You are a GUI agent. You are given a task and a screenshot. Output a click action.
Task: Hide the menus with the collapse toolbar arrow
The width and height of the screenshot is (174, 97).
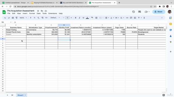[x=162, y=18]
